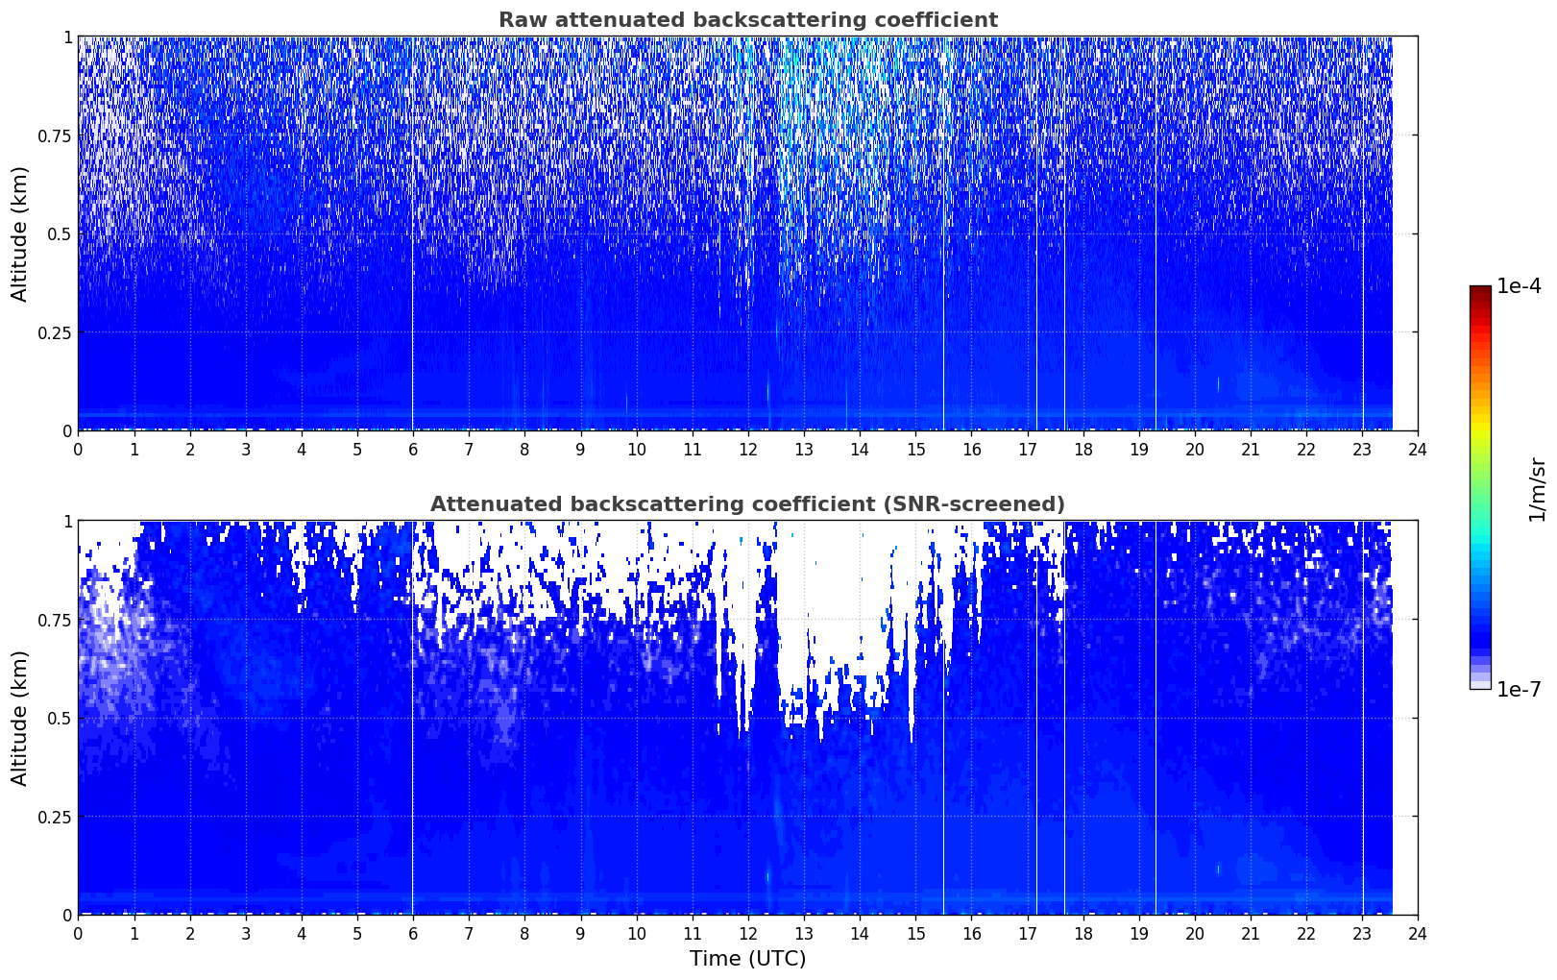Click the "Raw attenuated backscattering coefficient" plot title
Screen dimensions: 1557x980
tap(747, 20)
